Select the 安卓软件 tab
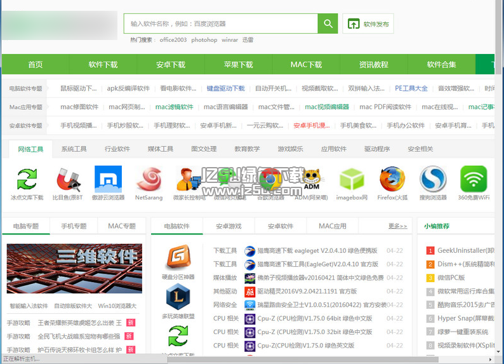 pos(281,226)
